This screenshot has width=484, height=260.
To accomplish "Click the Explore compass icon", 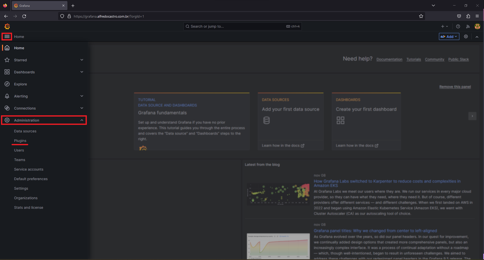I will [x=7, y=84].
